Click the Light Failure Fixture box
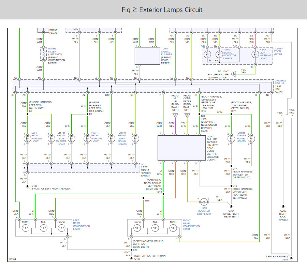 (181, 148)
